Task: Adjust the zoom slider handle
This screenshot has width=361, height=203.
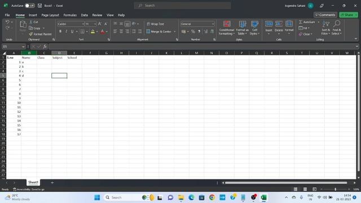Action: click(x=336, y=189)
